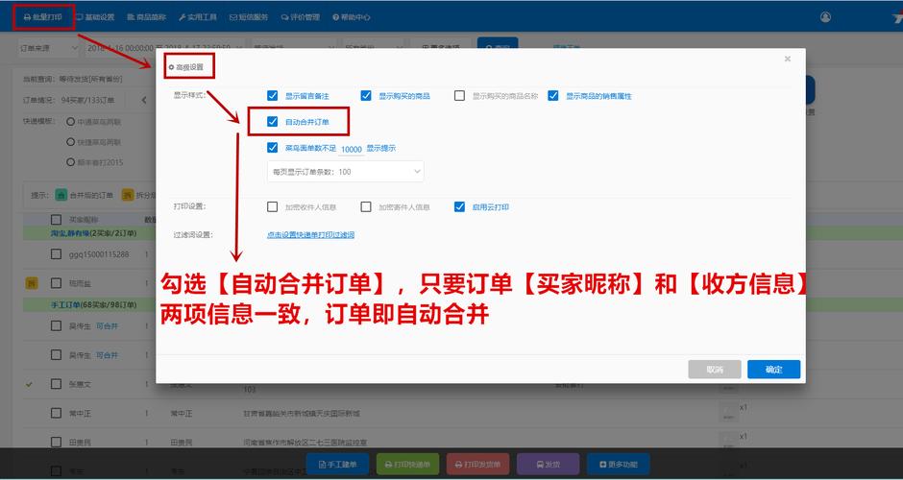Click the yellow split badge on second order row
Image resolution: width=903 pixels, height=480 pixels.
32,283
